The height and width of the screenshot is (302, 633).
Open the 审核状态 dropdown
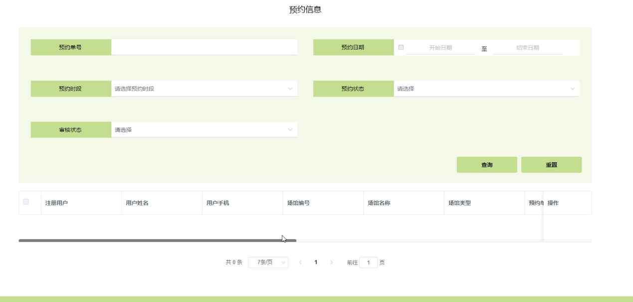click(x=204, y=130)
